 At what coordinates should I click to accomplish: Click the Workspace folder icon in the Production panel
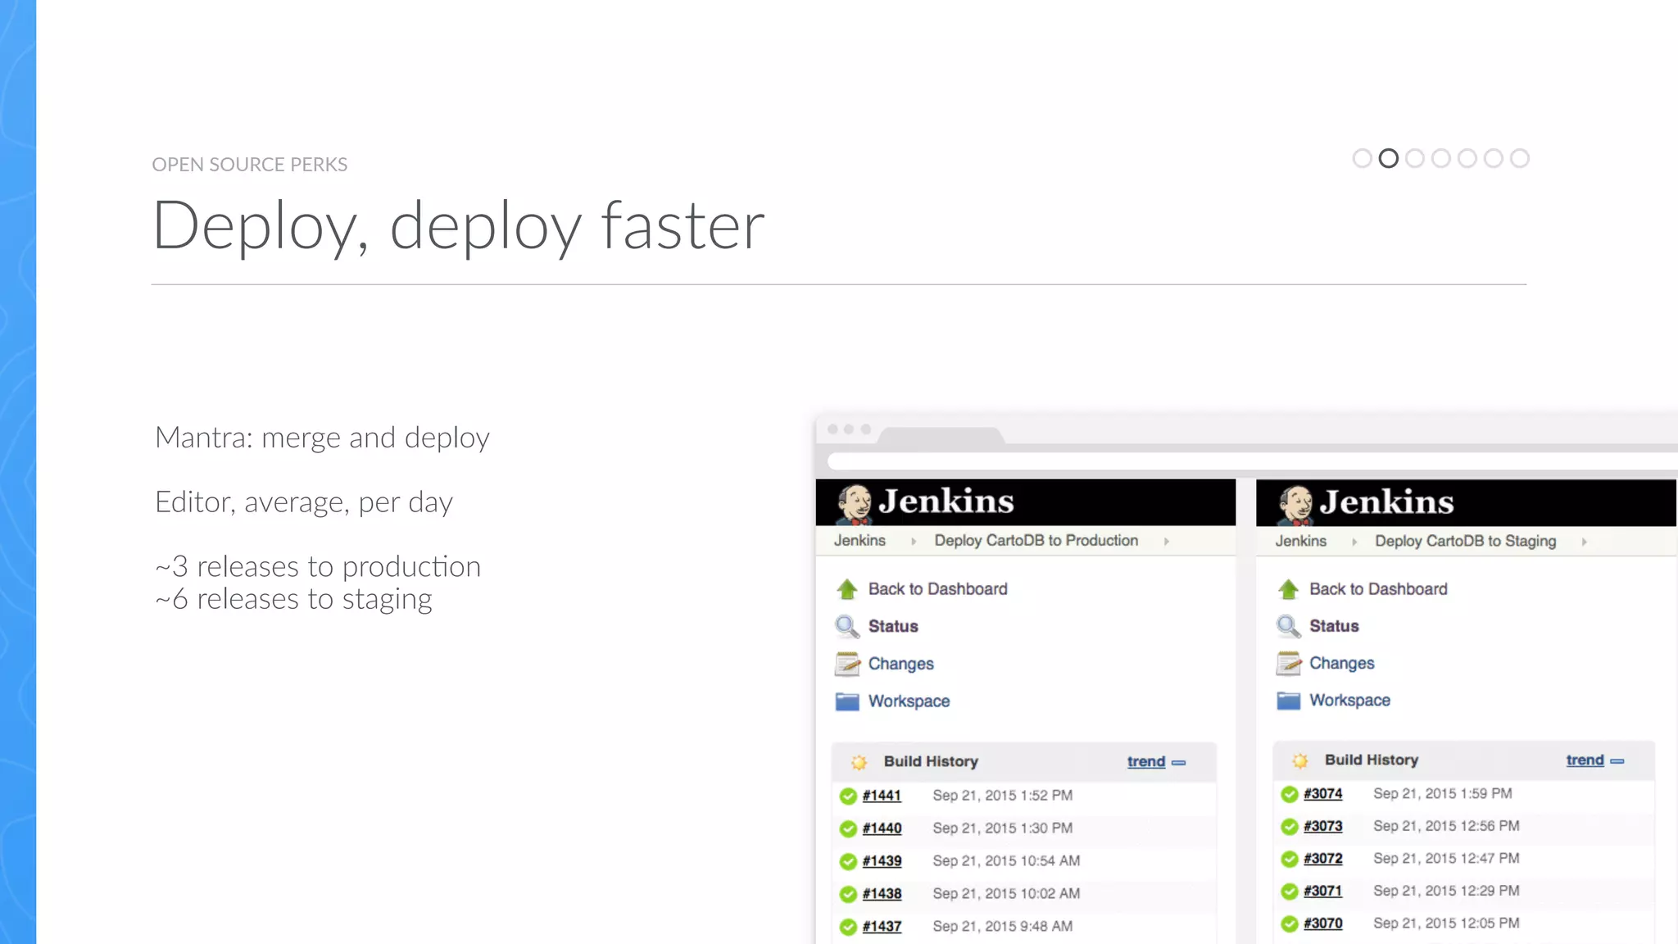(847, 701)
